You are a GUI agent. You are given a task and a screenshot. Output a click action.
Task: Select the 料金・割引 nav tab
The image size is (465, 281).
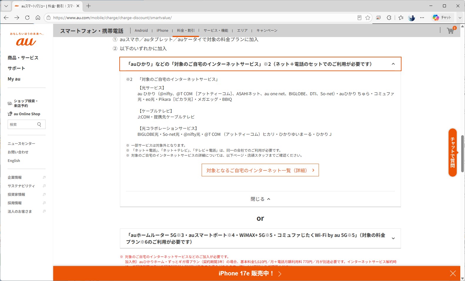pos(186,30)
